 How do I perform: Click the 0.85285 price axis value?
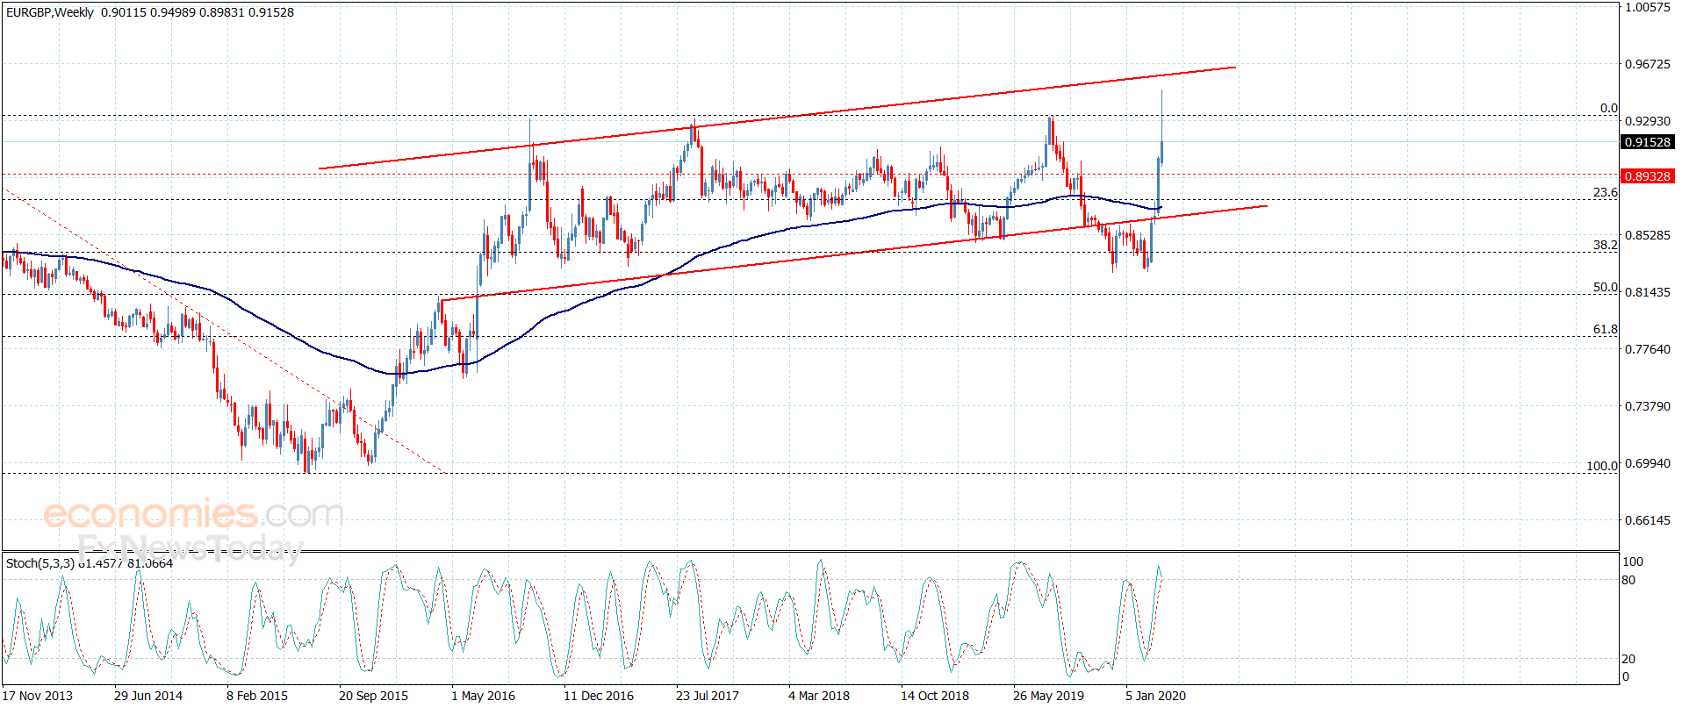point(1648,235)
